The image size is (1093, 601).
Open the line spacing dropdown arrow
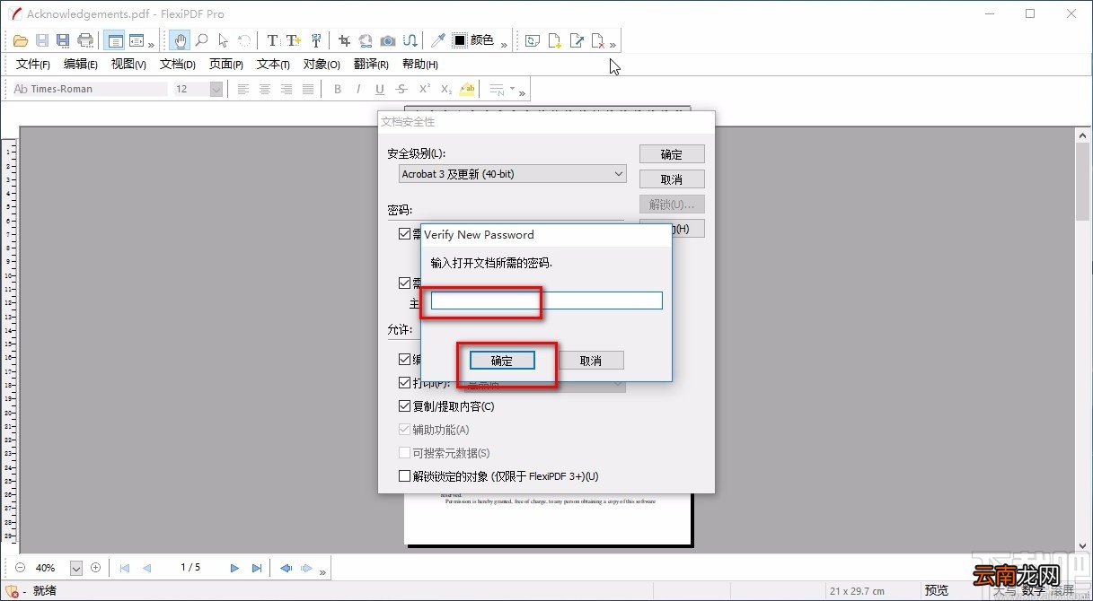click(x=512, y=89)
